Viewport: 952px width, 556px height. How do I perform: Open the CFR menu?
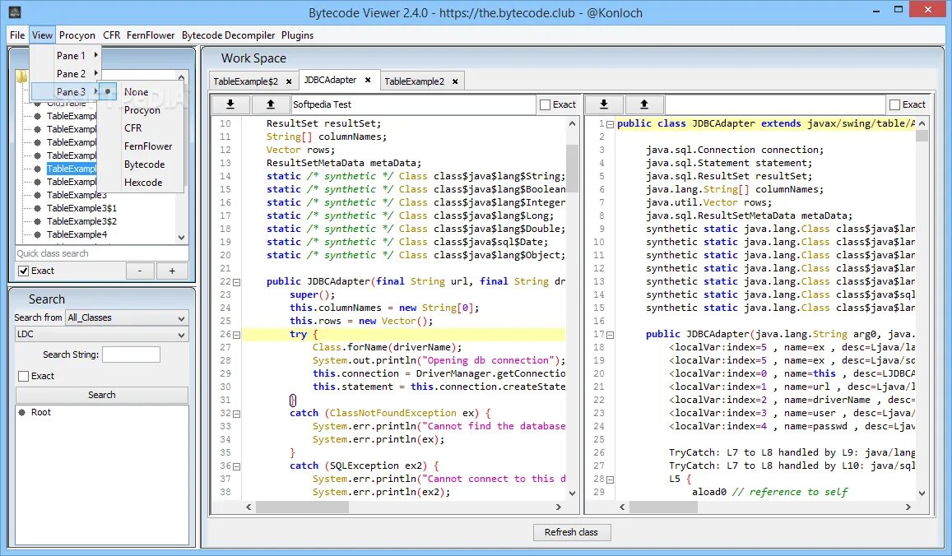[112, 35]
